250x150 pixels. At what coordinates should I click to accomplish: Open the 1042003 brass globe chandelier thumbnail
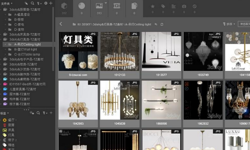tap(78, 100)
